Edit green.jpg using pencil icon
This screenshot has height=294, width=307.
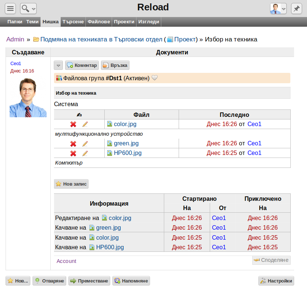pyautogui.click(x=85, y=143)
